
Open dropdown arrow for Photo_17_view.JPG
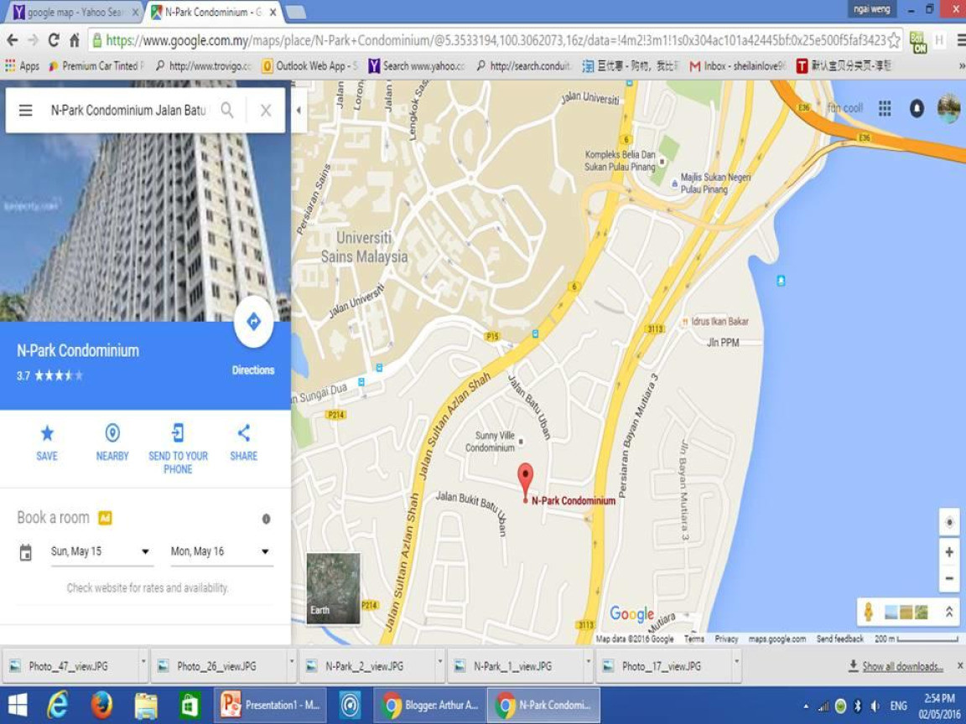(737, 663)
